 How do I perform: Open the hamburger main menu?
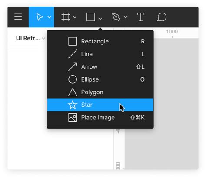pos(18,17)
